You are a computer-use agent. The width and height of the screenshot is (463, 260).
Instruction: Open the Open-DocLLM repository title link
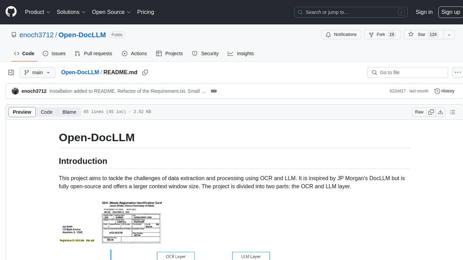coord(82,35)
